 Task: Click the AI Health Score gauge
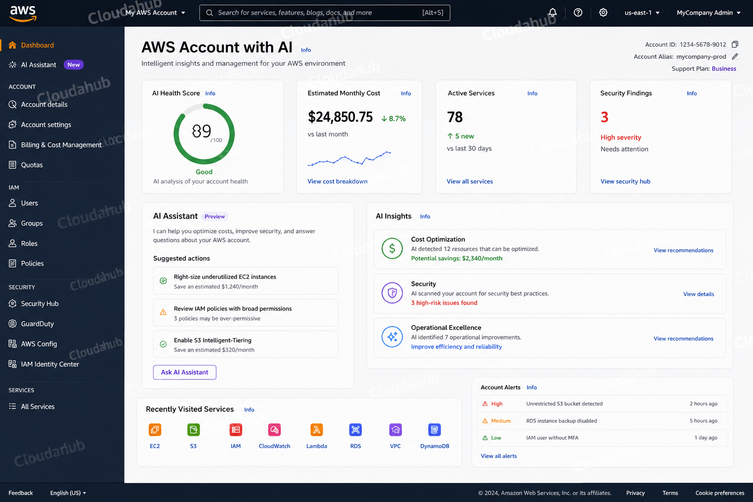pyautogui.click(x=204, y=134)
